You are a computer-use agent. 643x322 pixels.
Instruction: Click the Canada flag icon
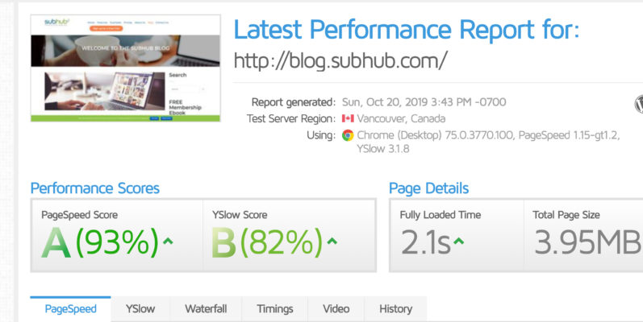(x=348, y=119)
